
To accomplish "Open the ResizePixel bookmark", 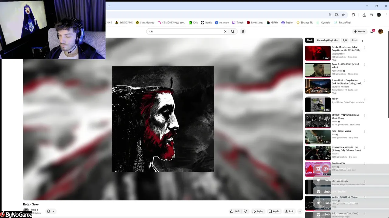I will (342, 23).
